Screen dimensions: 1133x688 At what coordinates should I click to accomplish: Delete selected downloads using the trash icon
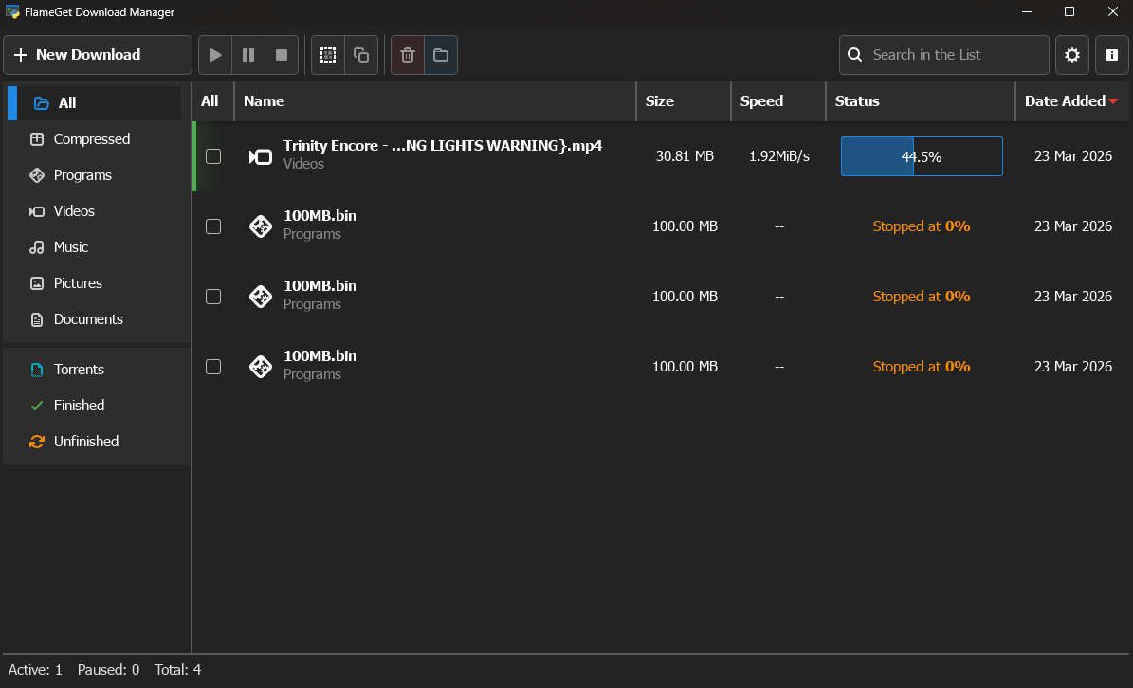(407, 55)
